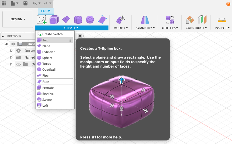Toggle visibility of the unsaved root component
The width and height of the screenshot is (232, 144).
[x=13, y=44]
